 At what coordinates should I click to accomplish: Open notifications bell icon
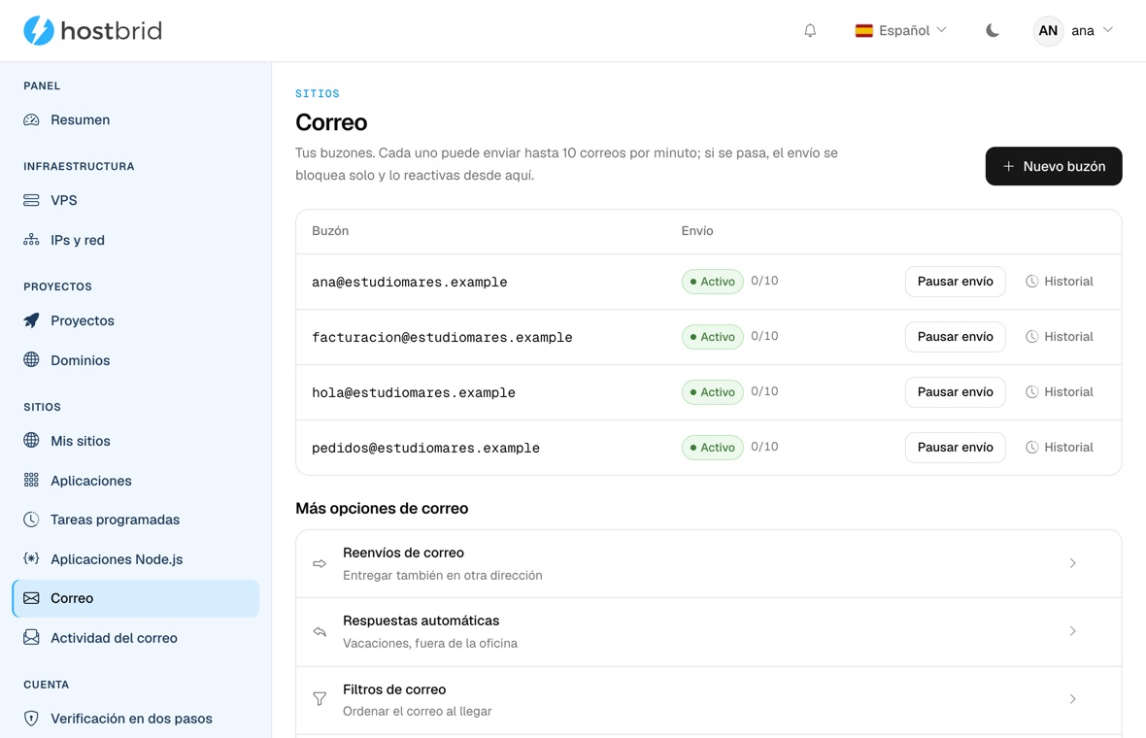coord(810,31)
